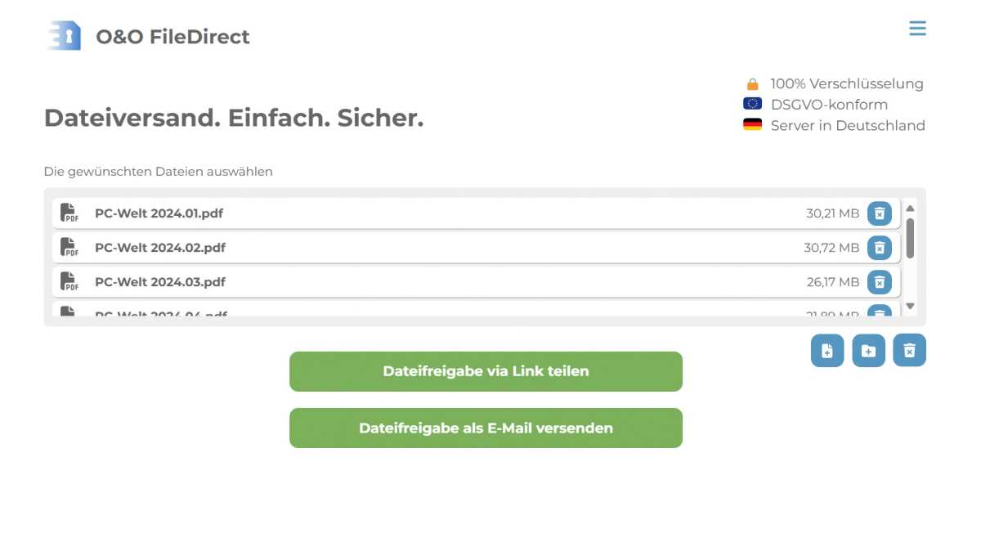Click the padlock encryption icon
The height and width of the screenshot is (547, 981).
[x=753, y=83]
